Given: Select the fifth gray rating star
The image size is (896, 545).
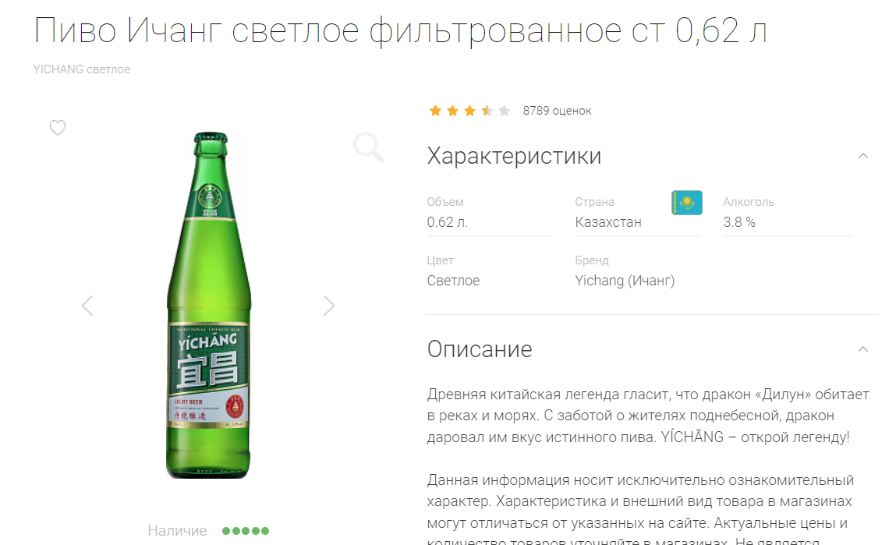Looking at the screenshot, I should (504, 110).
